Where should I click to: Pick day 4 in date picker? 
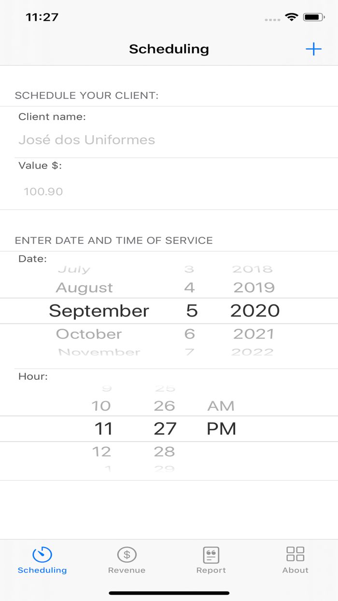(189, 288)
